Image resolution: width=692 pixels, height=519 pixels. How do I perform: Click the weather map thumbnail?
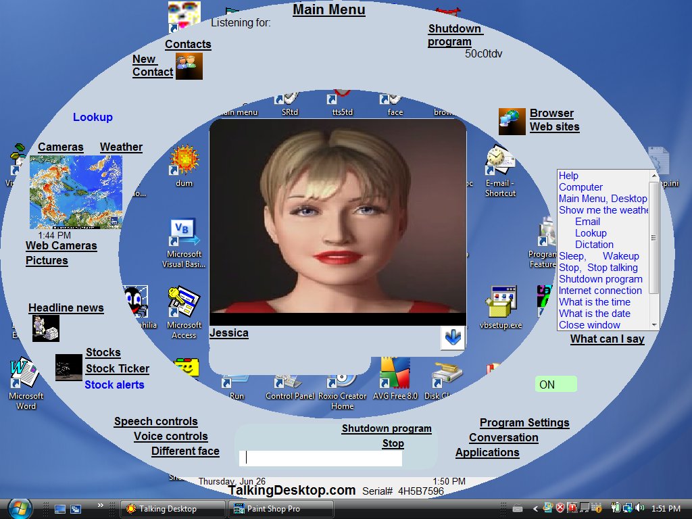click(76, 192)
